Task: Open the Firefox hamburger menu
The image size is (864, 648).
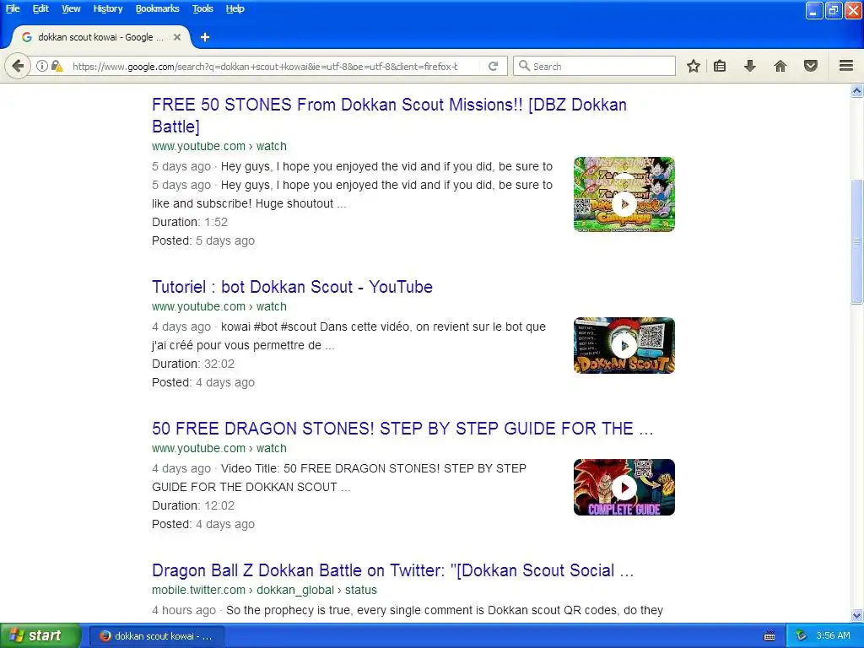Action: pyautogui.click(x=846, y=66)
